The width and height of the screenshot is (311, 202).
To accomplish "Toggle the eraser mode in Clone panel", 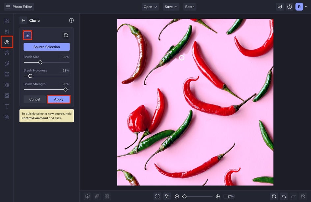I will pos(28,35).
